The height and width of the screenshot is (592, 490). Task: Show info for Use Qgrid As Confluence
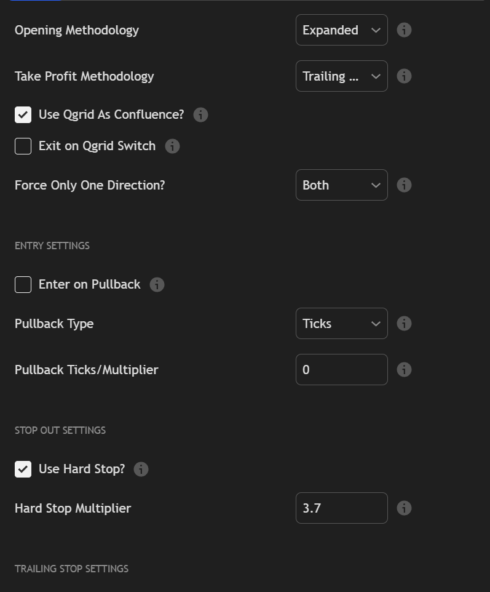[x=200, y=115]
